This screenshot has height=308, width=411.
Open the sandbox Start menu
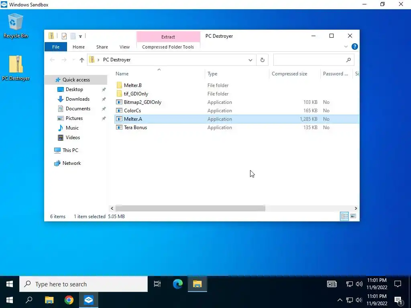coord(10,284)
